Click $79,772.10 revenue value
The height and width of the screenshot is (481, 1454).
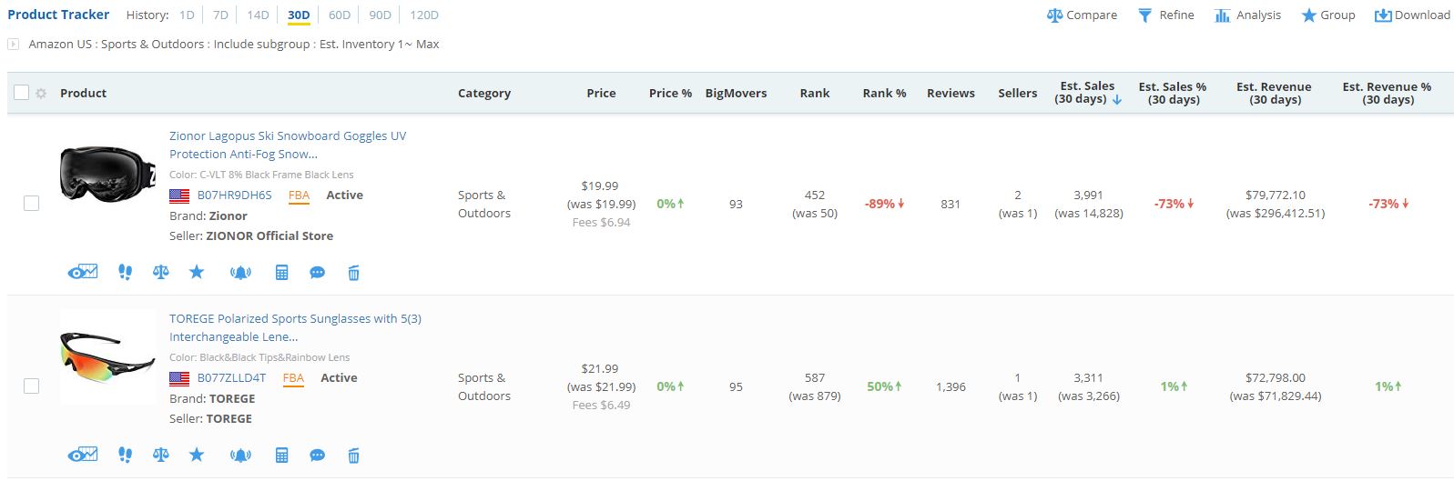click(x=1275, y=195)
